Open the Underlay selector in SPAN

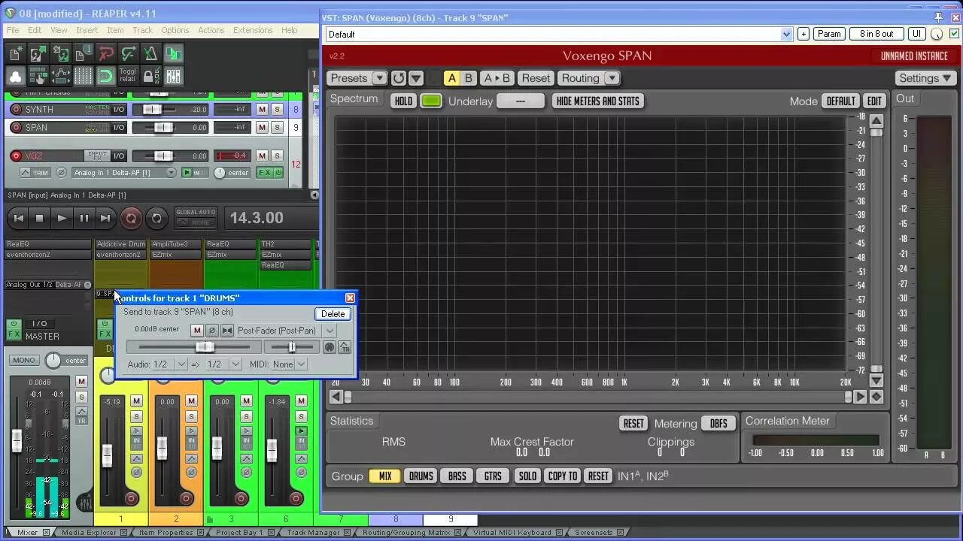pyautogui.click(x=521, y=101)
